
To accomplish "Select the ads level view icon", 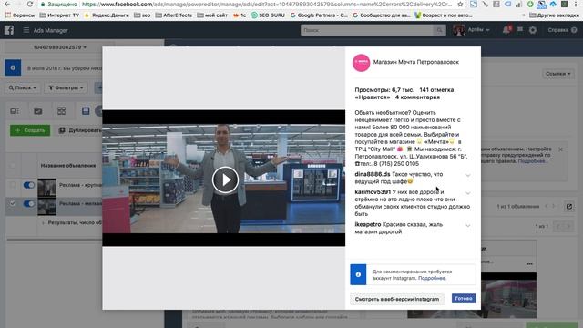I will click(x=86, y=111).
